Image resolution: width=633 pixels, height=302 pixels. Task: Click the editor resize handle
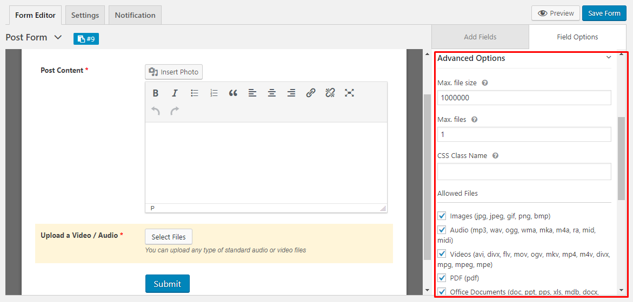383,209
